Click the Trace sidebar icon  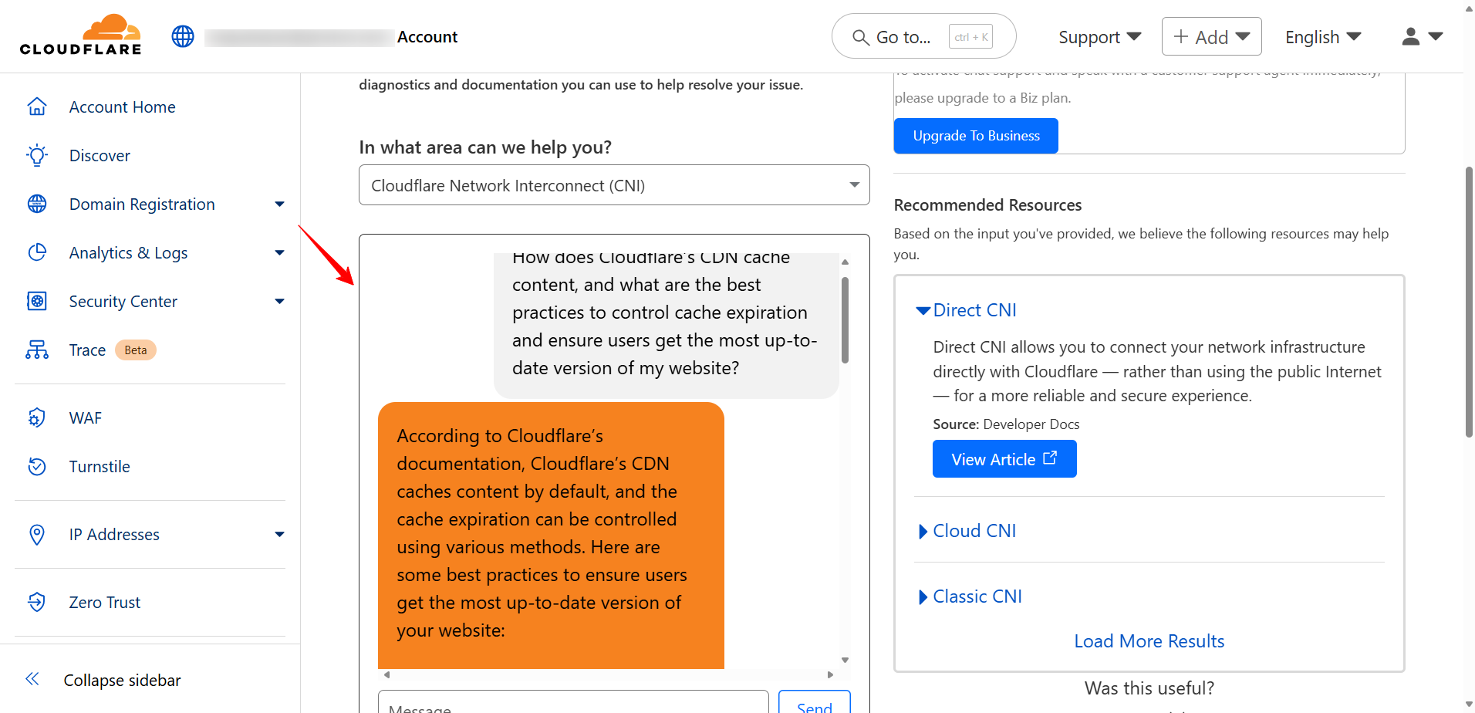point(37,350)
